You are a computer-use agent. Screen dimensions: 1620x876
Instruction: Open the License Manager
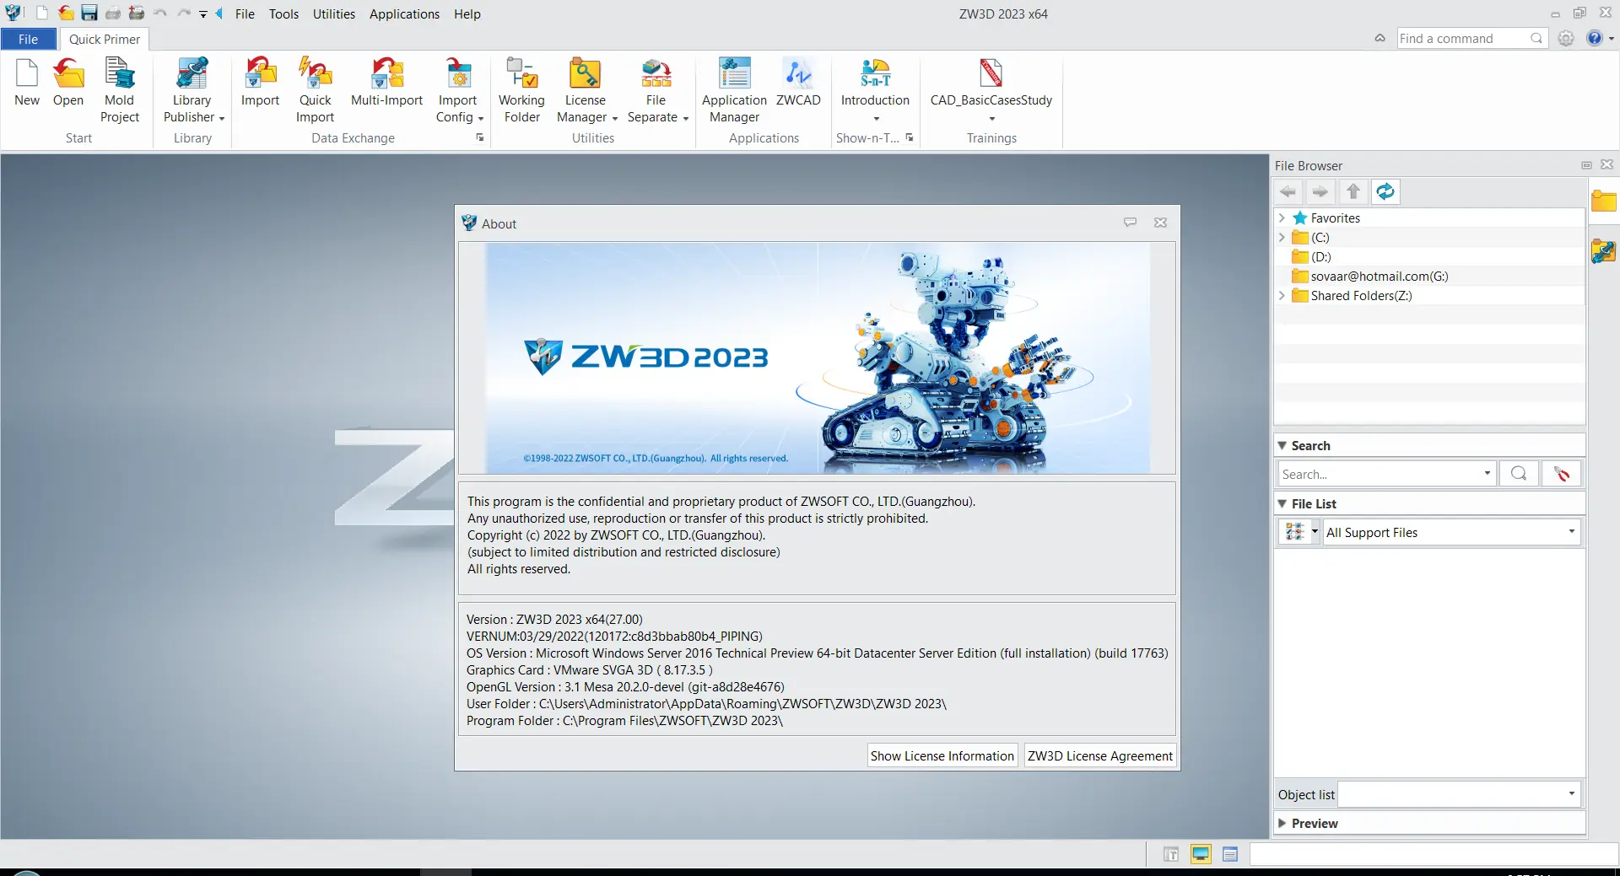[586, 90]
